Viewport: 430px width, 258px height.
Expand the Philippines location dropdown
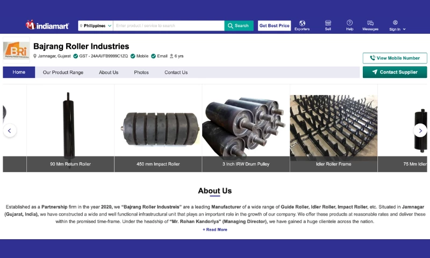95,26
